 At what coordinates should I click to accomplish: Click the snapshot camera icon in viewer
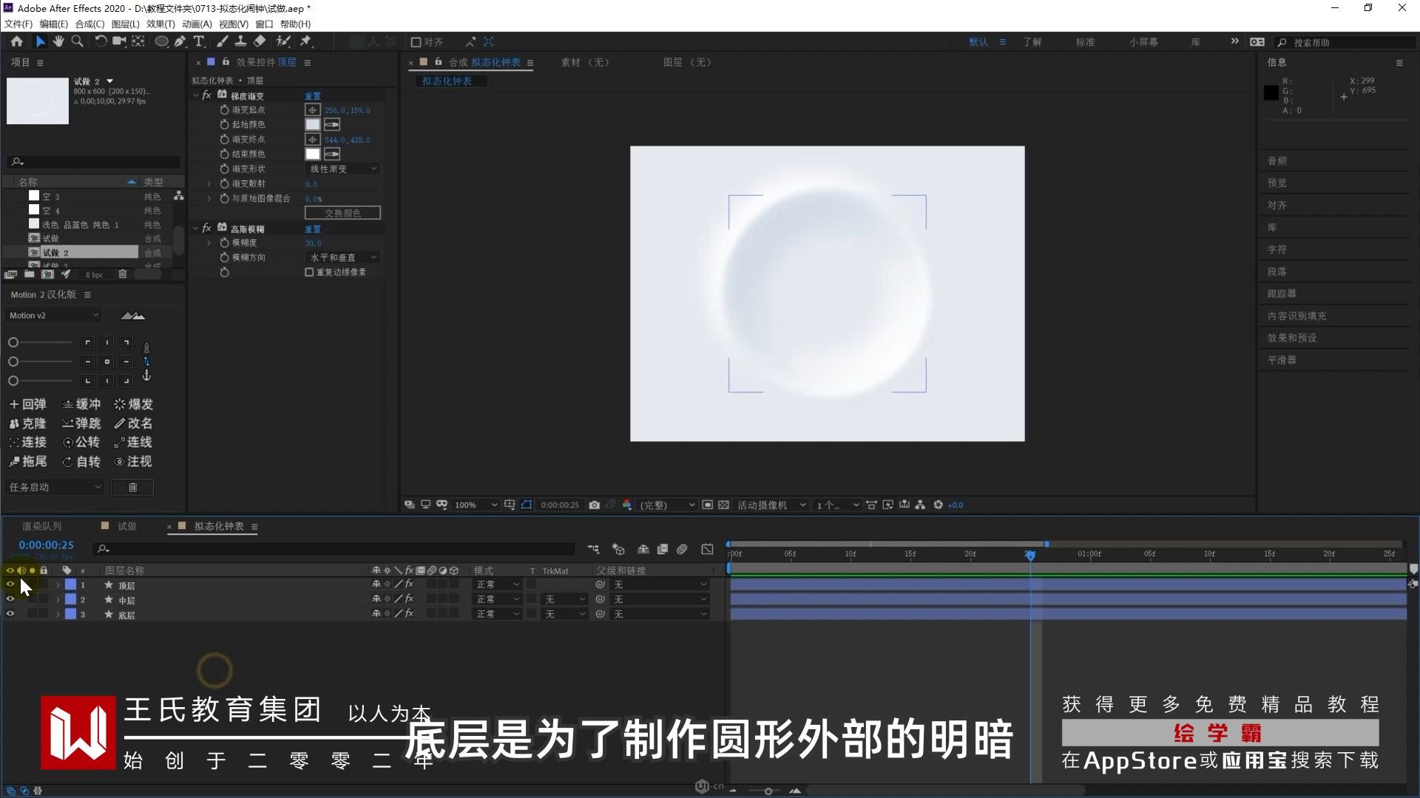click(x=594, y=505)
